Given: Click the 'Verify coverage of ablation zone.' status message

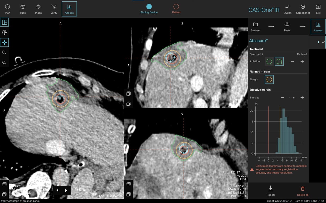Looking at the screenshot, I should tap(20, 201).
